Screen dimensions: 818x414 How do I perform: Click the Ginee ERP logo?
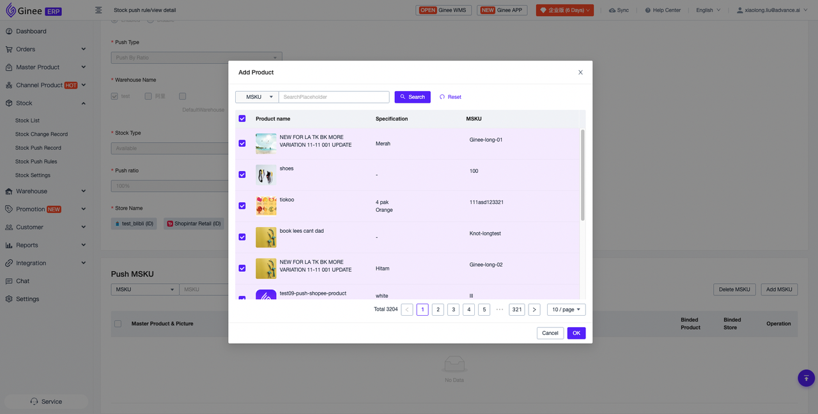tap(34, 10)
